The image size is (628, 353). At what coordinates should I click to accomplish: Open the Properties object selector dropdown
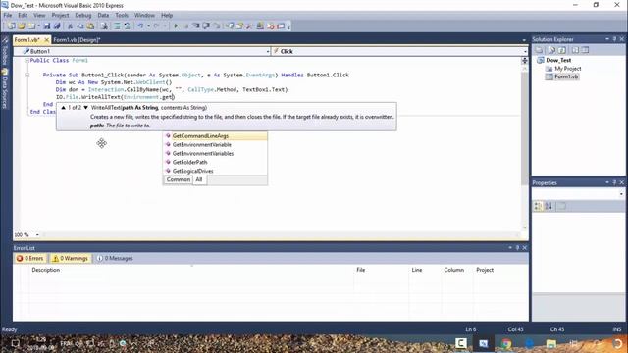coord(621,194)
